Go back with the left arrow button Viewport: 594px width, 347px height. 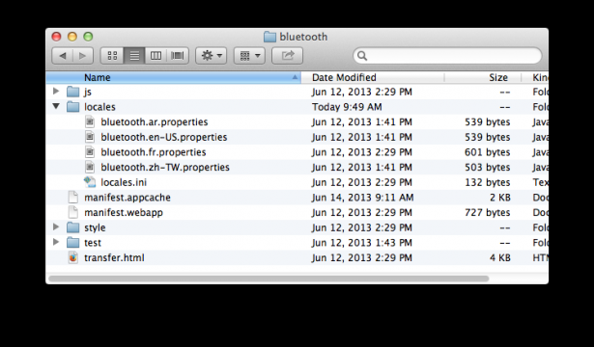coord(62,56)
